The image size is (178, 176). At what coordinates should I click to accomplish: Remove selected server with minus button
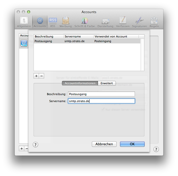[x=42, y=76]
